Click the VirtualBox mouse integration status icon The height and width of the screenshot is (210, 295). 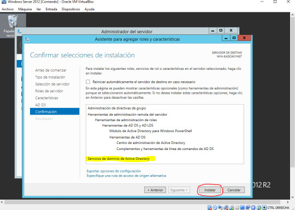point(259,207)
